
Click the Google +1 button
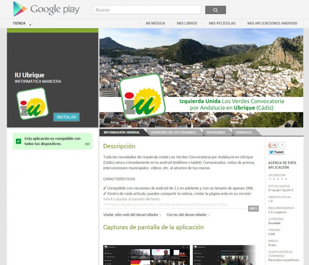tap(273, 145)
